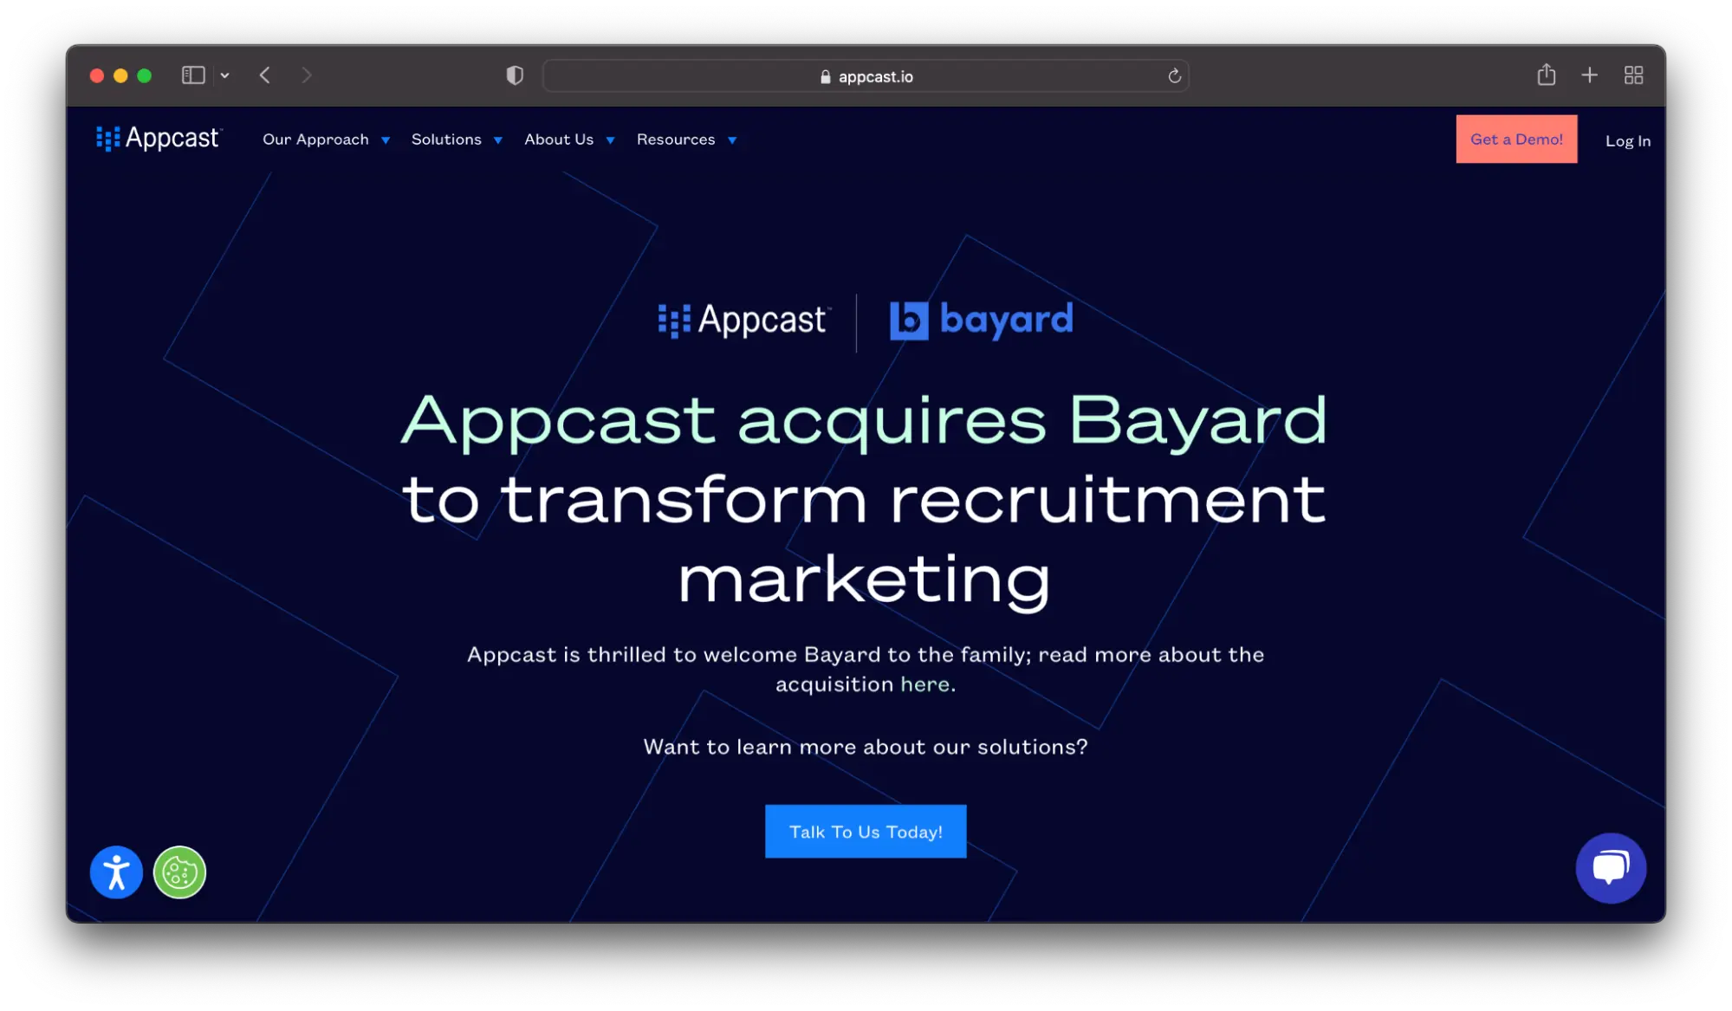
Task: Toggle the Safari sidebar
Action: (193, 75)
